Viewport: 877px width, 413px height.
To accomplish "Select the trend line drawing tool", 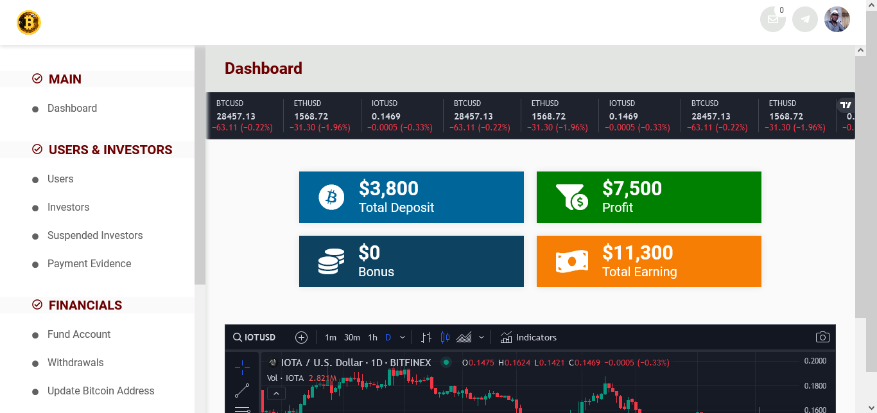I will coord(242,390).
